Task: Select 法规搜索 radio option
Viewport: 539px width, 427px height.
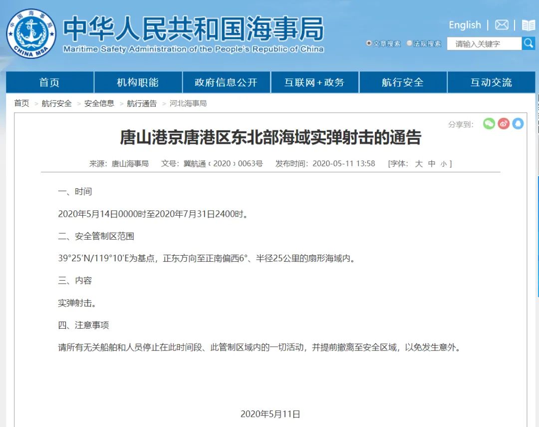Action: (x=409, y=43)
